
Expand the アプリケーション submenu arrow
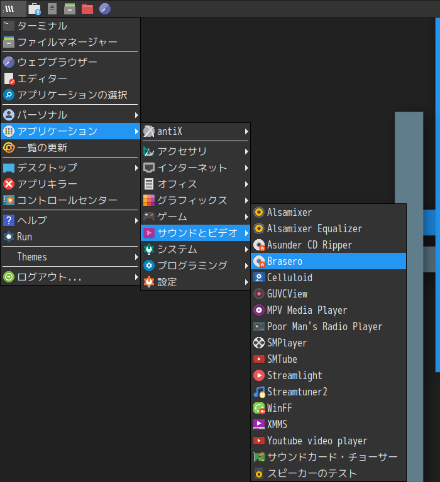click(x=136, y=131)
